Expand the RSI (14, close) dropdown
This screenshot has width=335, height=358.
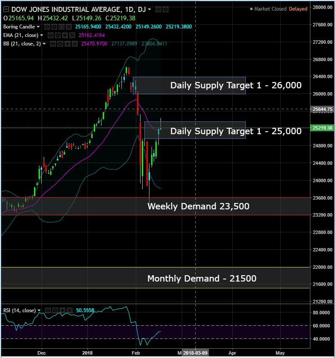pos(39,310)
